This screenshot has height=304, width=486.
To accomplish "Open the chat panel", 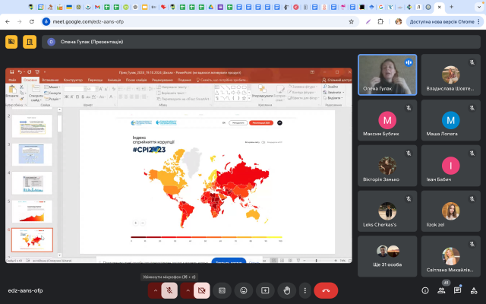I will (458, 290).
